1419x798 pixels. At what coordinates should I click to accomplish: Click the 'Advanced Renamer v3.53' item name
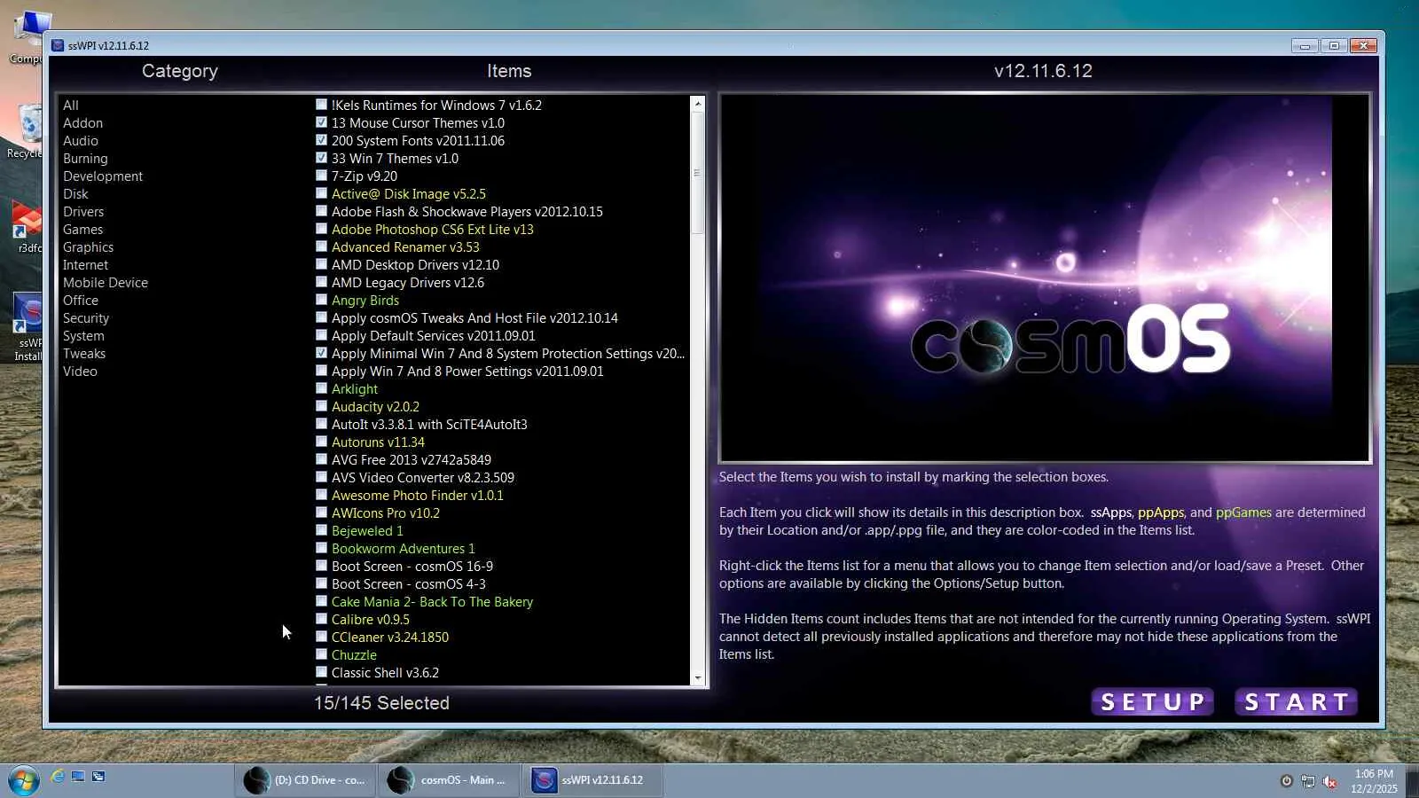point(405,246)
